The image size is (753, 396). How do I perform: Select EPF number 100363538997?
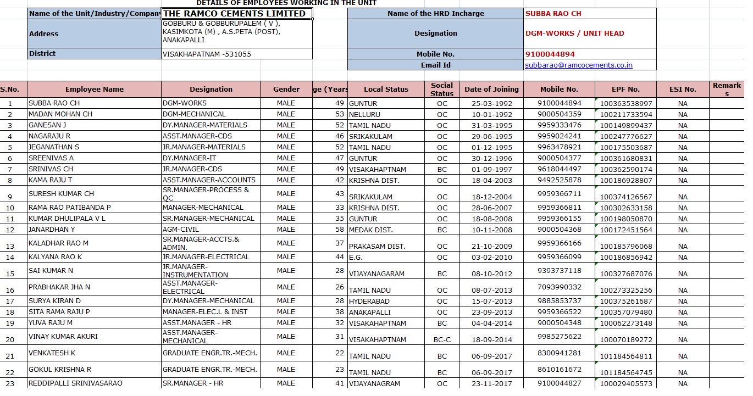click(626, 104)
